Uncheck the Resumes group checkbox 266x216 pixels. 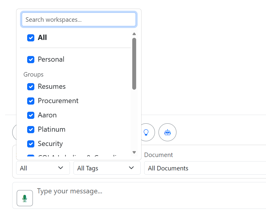31,87
